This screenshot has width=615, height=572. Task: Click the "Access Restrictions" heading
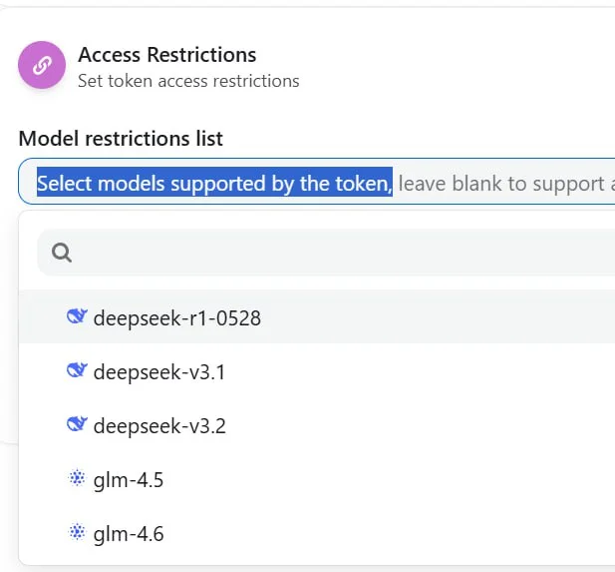click(x=167, y=55)
